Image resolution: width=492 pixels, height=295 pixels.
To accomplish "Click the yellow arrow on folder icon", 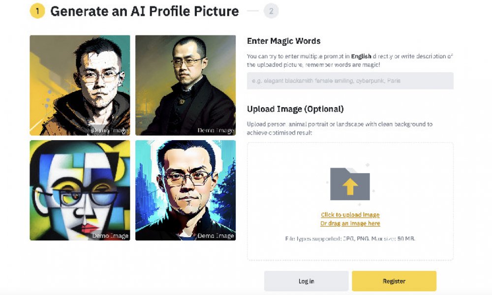I will point(350,186).
